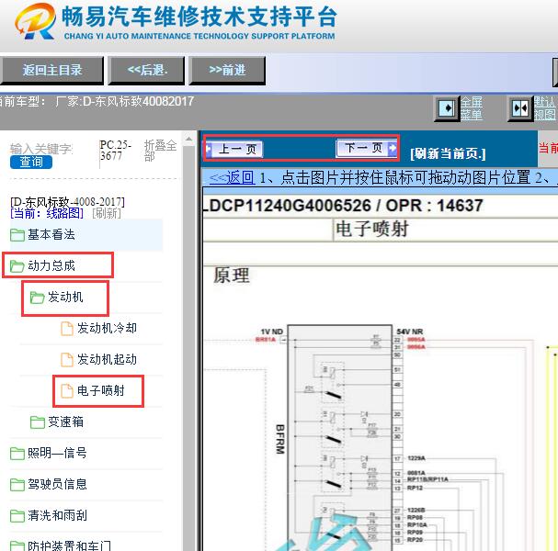558x551 pixels.
Task: Click the [刷新] link in sidebar
Action: 107,213
